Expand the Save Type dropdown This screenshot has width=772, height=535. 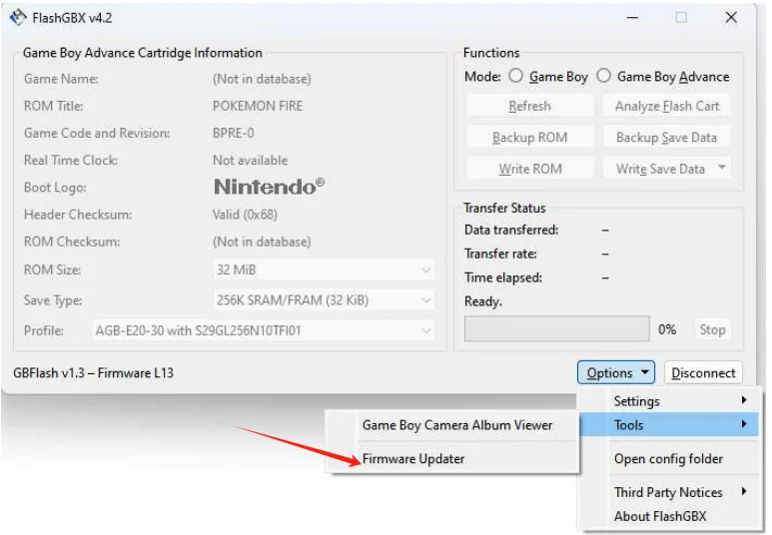pos(323,300)
